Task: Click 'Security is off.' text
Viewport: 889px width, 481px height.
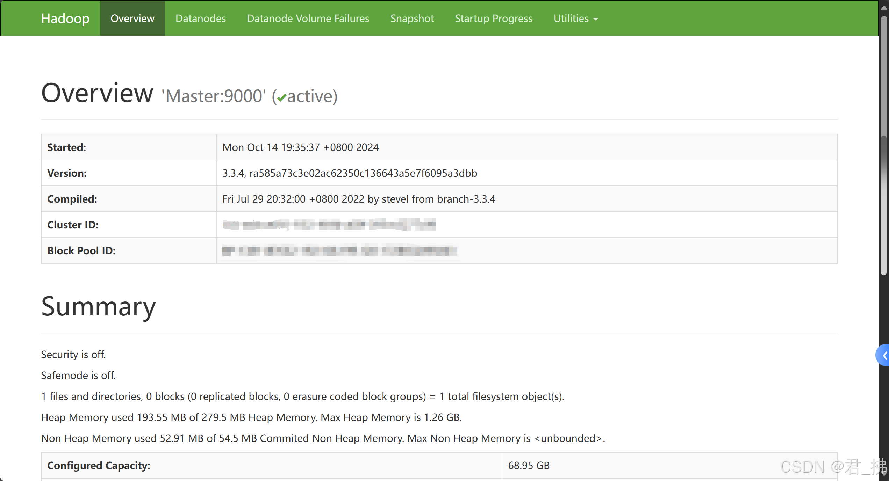Action: [x=73, y=355]
